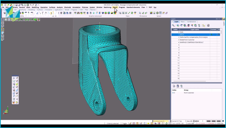Viewport: 226px width, 128px height.
Task: Click the hamburger lines icon in view toolbar
Action: (2, 20)
